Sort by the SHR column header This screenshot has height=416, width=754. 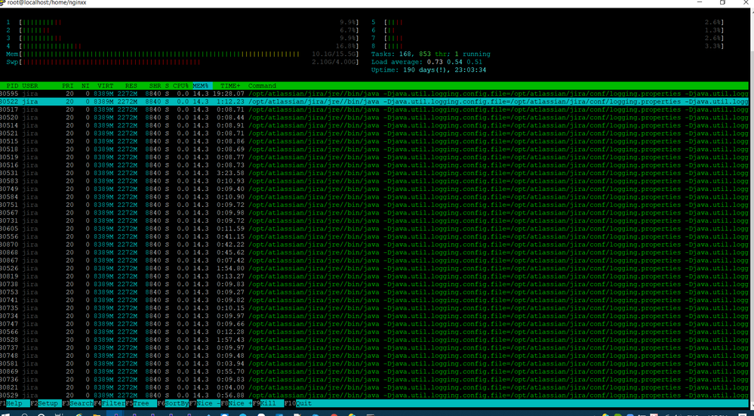pos(155,85)
